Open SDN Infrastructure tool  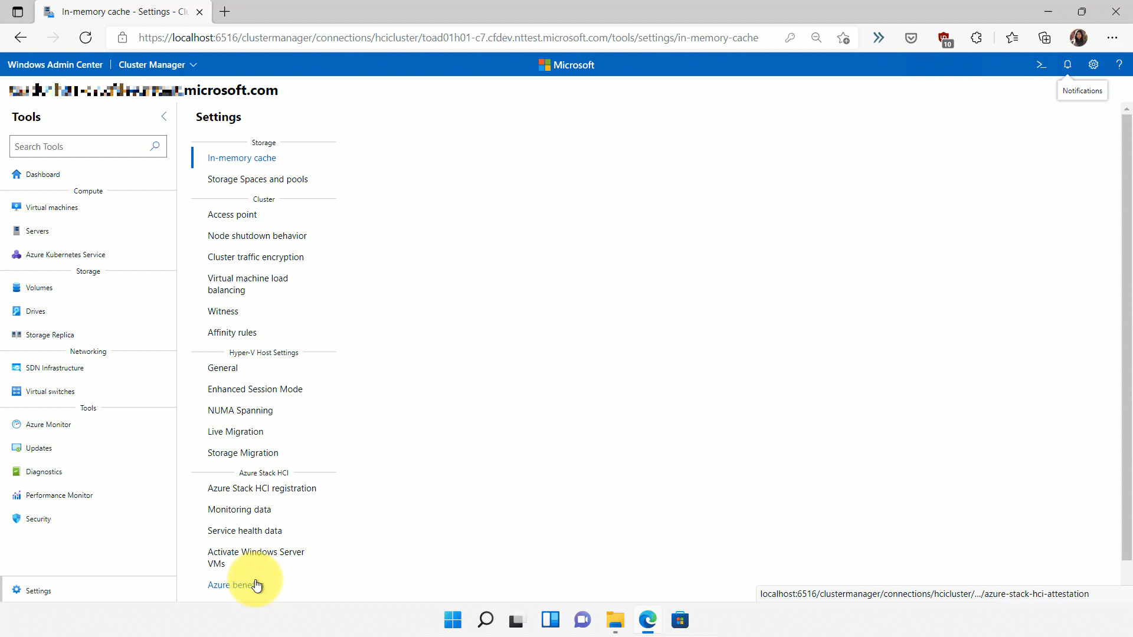pyautogui.click(x=54, y=368)
